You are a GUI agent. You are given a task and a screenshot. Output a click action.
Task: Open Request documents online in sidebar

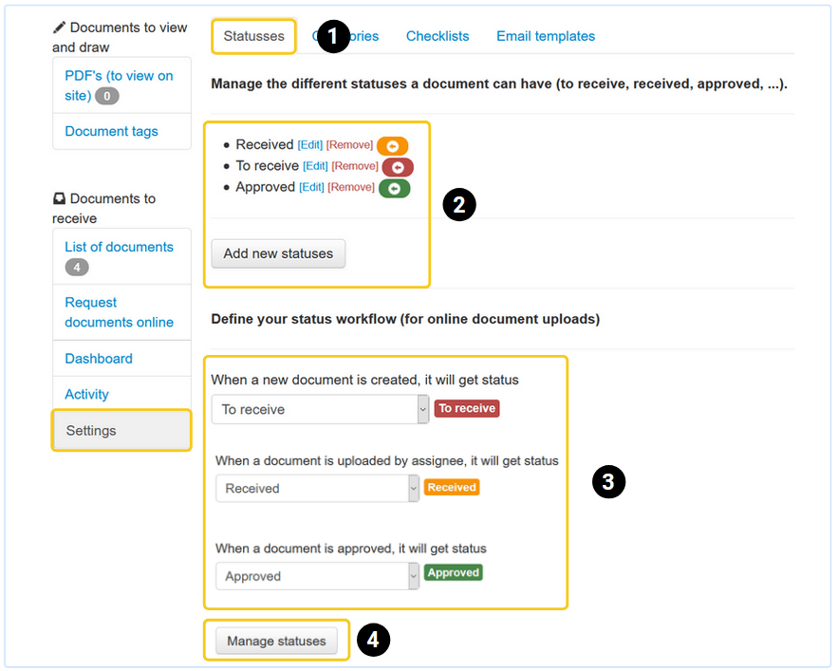point(119,312)
